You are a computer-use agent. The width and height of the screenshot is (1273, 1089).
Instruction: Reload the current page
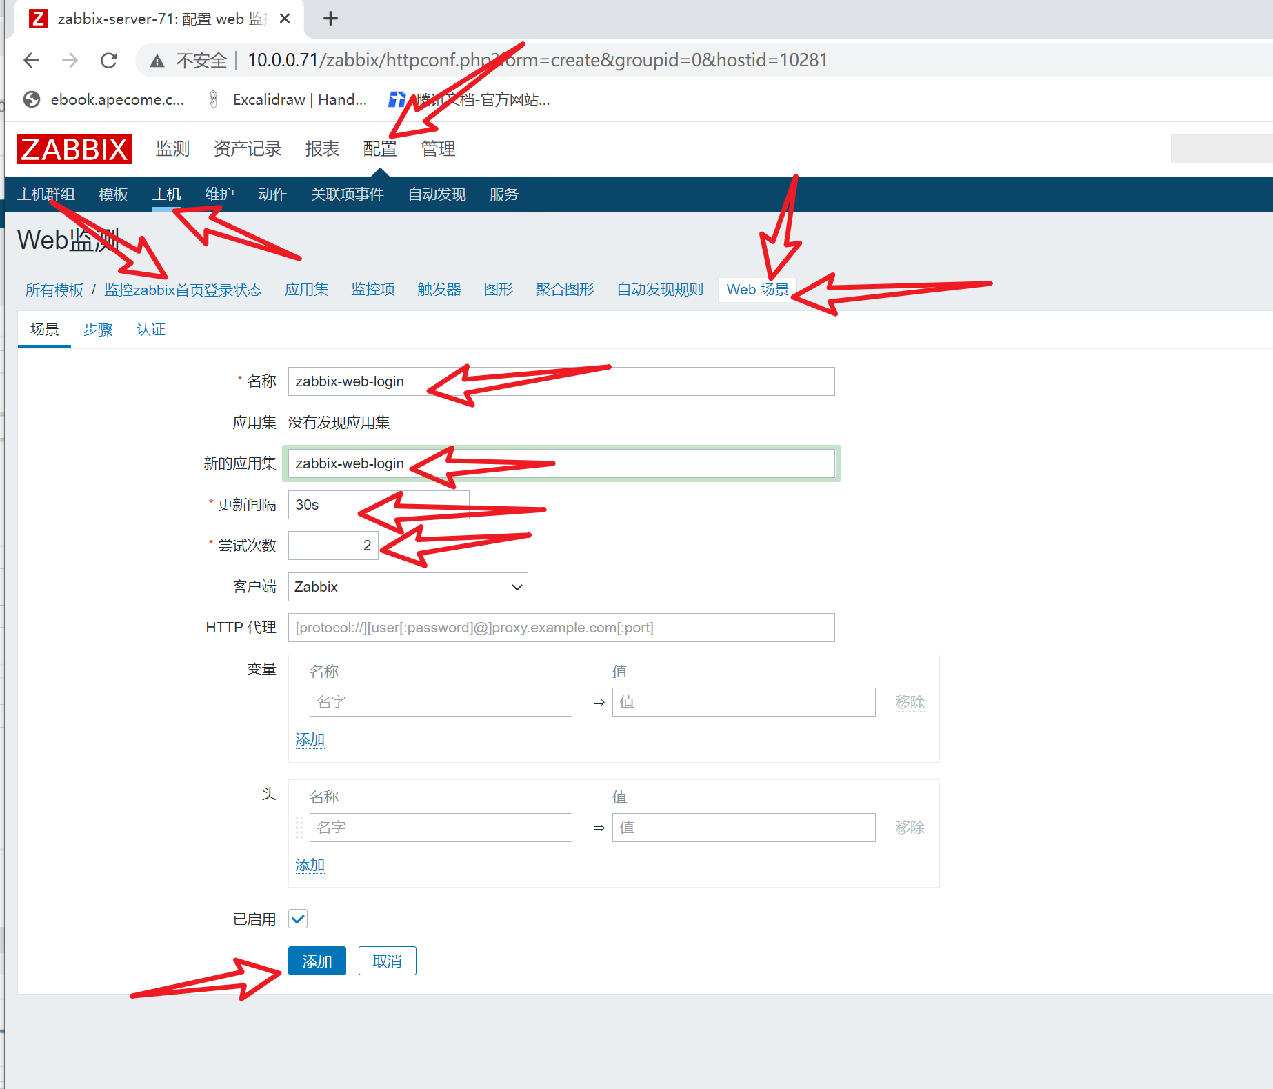(109, 61)
